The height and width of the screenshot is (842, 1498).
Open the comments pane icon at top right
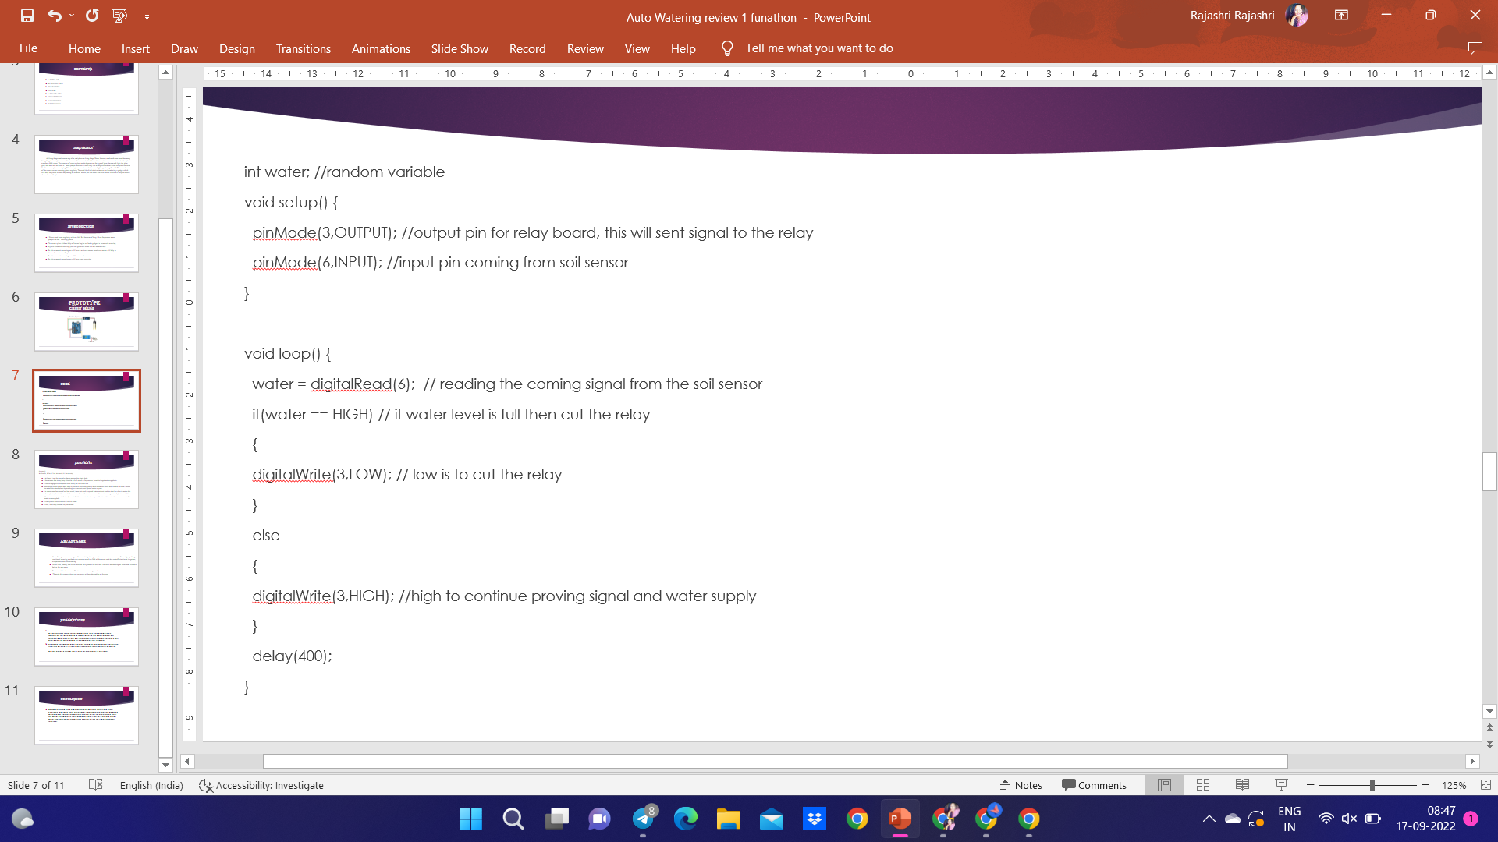click(x=1475, y=48)
